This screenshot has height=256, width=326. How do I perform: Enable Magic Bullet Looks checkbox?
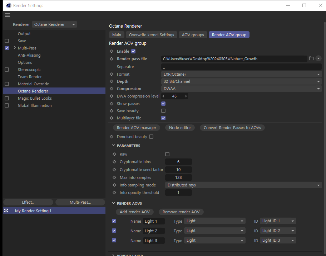coord(7,98)
